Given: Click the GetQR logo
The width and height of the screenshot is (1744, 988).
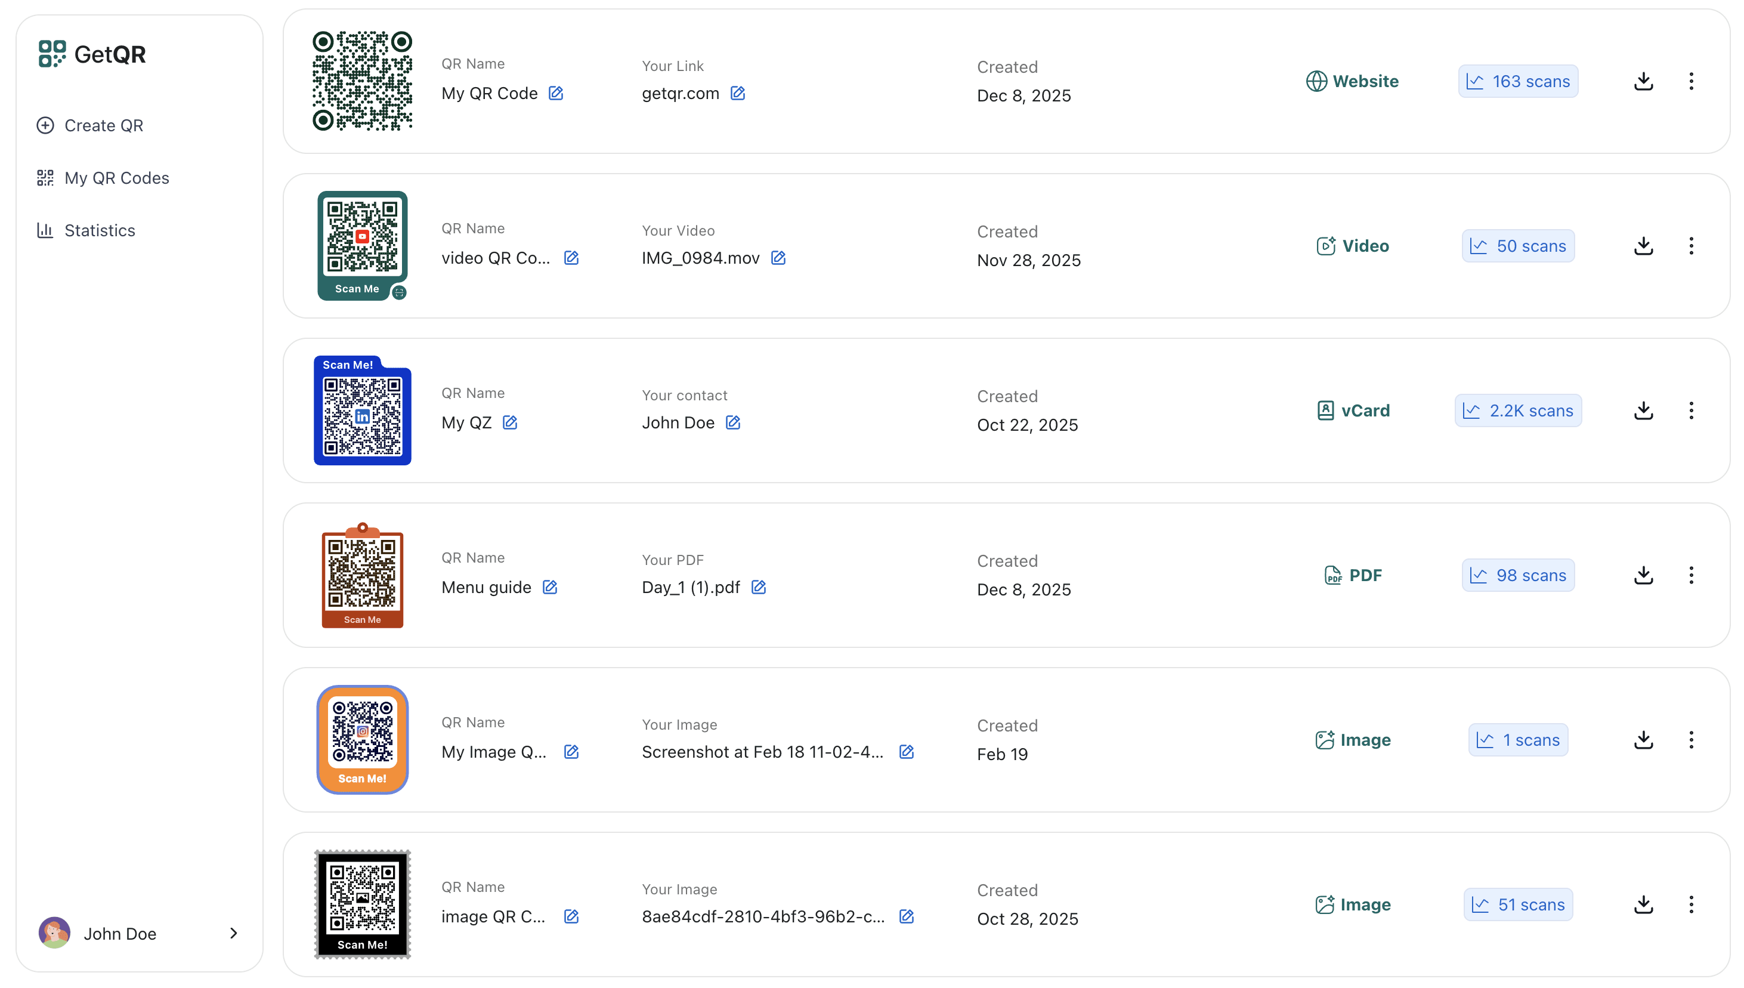Looking at the screenshot, I should pos(92,54).
